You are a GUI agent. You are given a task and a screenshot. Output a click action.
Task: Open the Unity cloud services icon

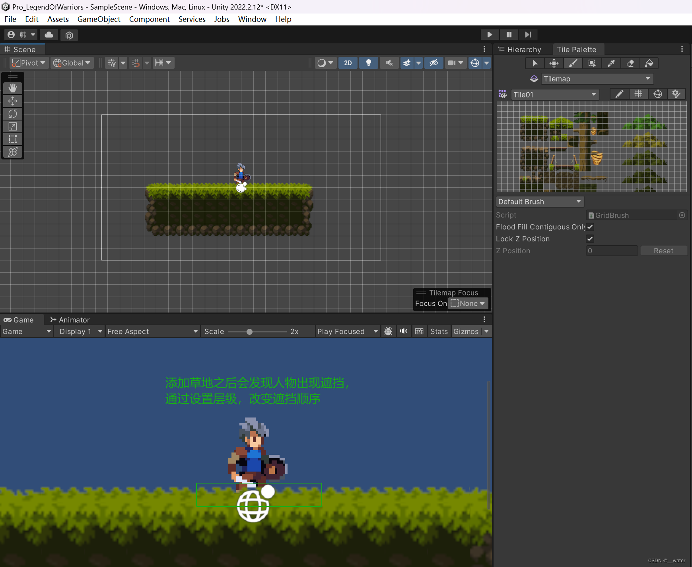[49, 35]
